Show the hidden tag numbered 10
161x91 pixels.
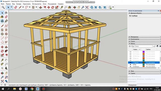(130, 56)
